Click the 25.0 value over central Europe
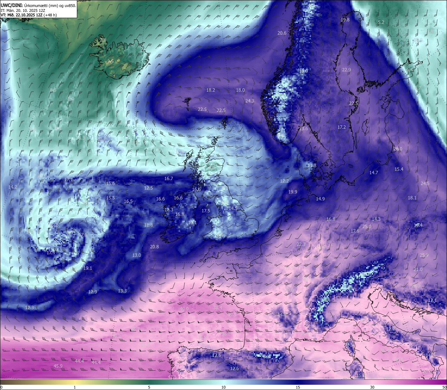Screen dimensions: 447x390 pos(367,226)
